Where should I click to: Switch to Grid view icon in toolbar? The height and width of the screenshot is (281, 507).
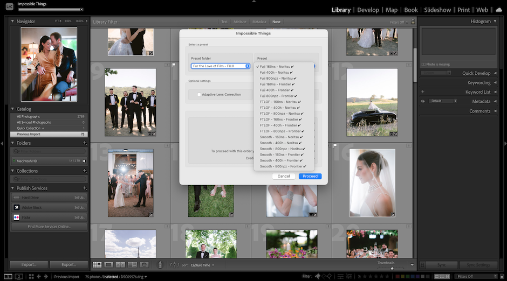tap(97, 265)
